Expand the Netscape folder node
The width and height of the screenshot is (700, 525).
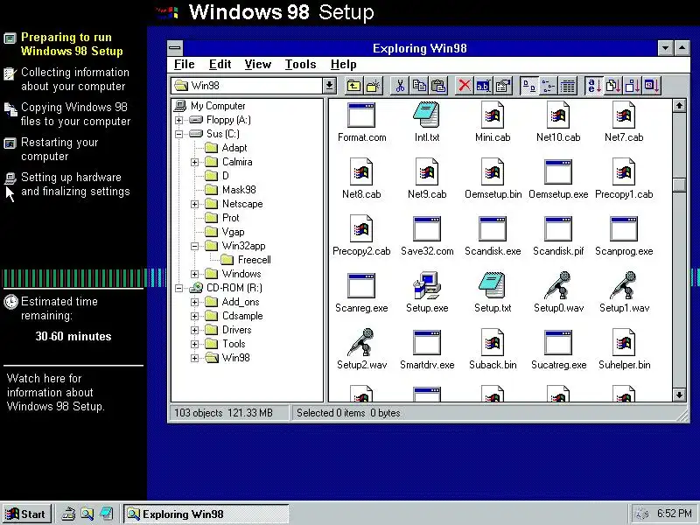tap(194, 204)
